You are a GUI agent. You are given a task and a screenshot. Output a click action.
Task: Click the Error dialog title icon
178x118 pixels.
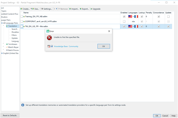(x=48, y=31)
